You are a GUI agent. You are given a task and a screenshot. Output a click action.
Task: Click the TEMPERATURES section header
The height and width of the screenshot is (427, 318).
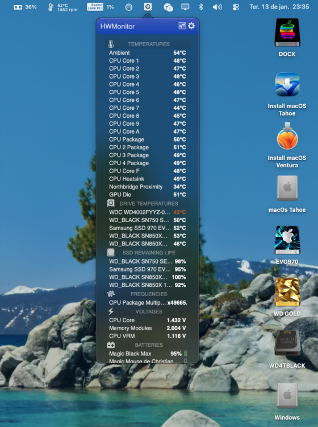click(x=148, y=44)
